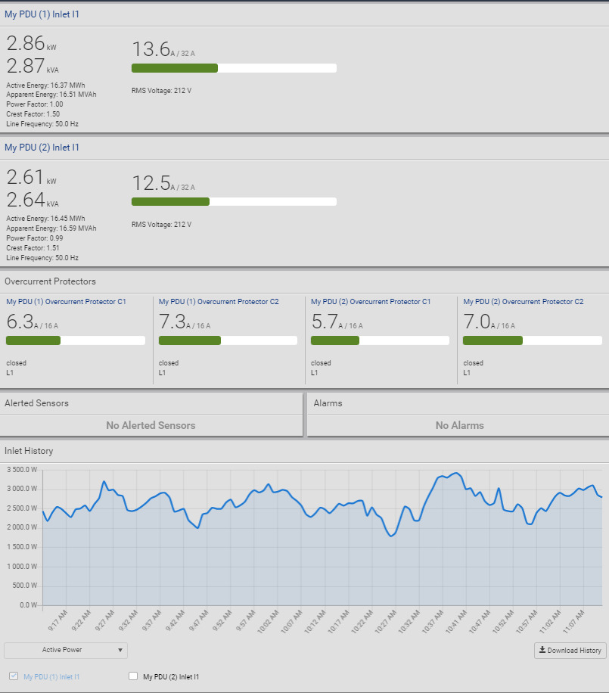Viewport: 609px width, 693px height.
Task: Open the Active Power dropdown
Action: pos(66,650)
